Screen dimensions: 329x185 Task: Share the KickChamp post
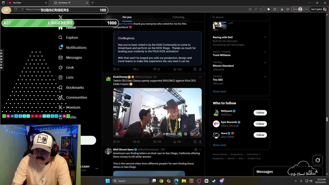point(200,142)
